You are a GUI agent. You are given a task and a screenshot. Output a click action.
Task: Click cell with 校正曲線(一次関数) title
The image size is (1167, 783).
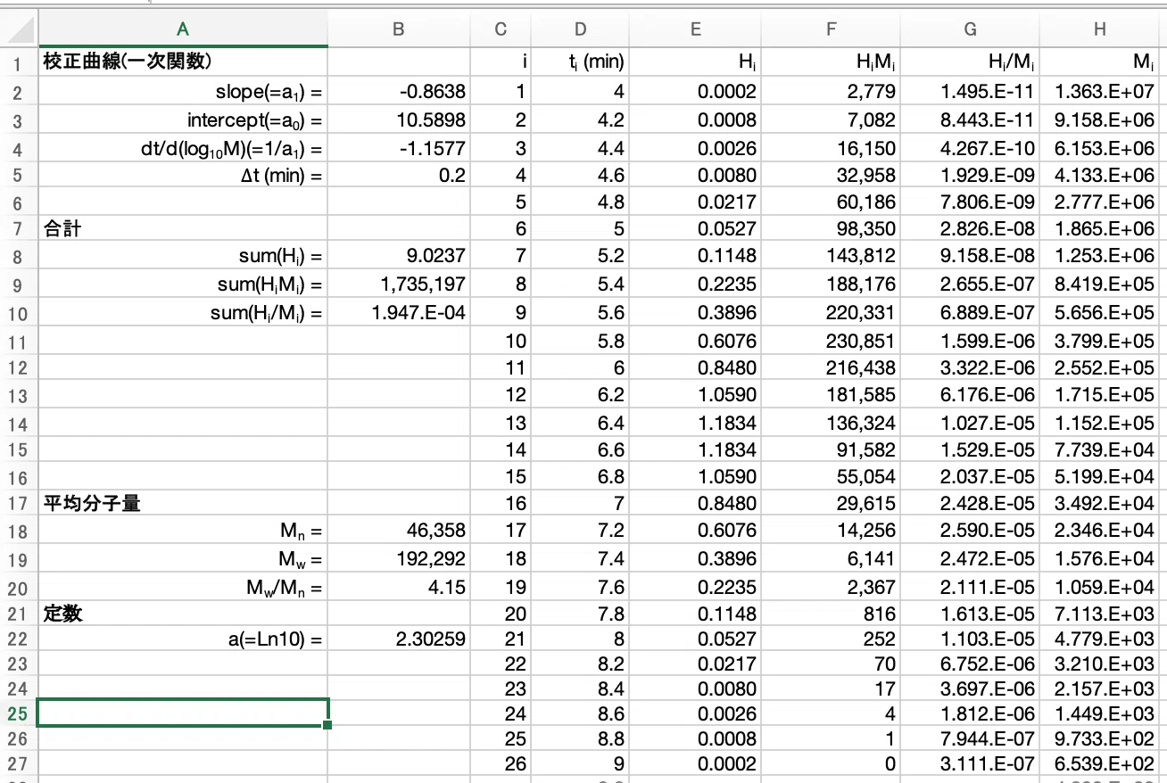tap(183, 62)
